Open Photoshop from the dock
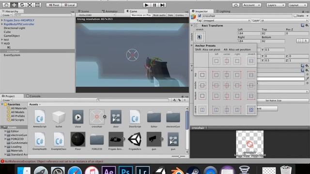 (x=125, y=170)
